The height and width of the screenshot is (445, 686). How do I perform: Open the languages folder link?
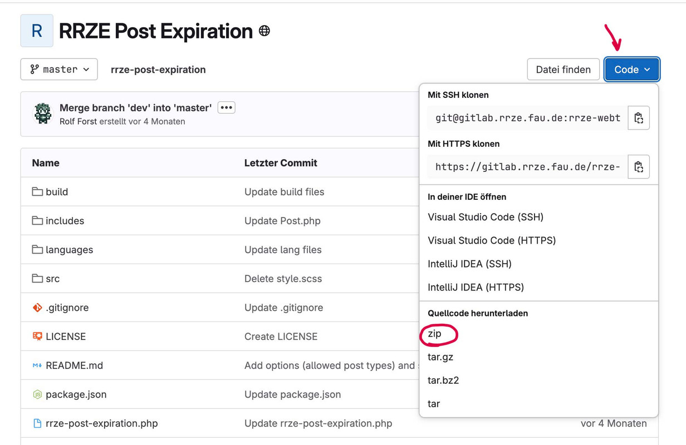coord(69,250)
